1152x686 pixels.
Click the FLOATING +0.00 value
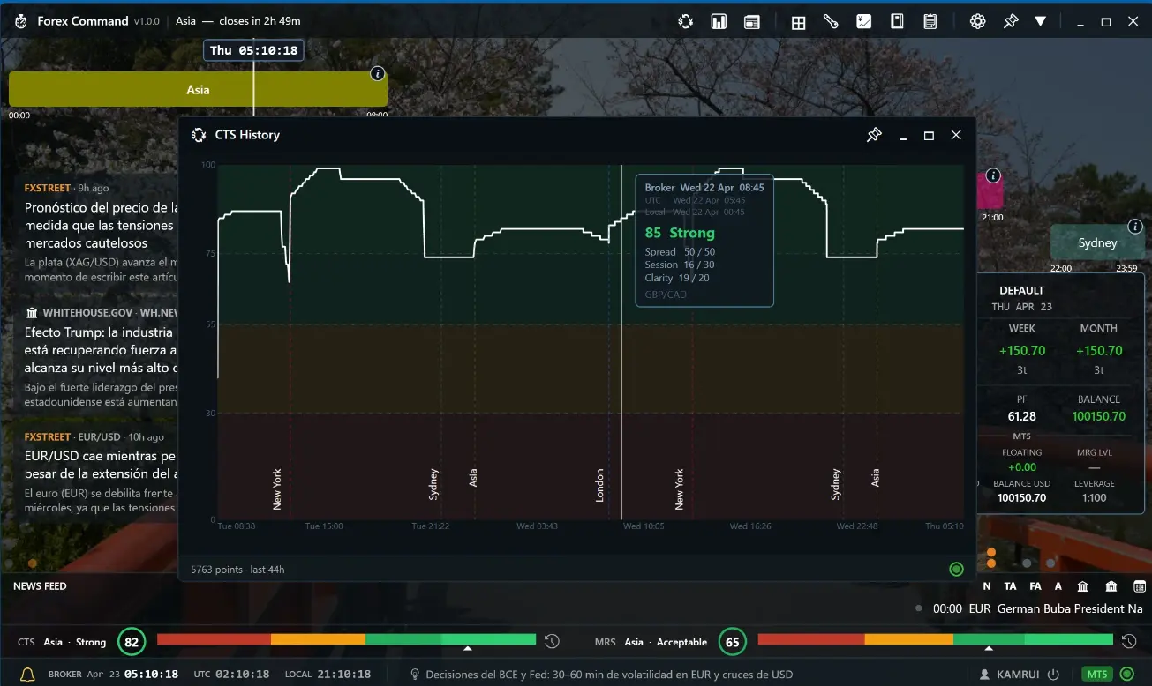click(1021, 467)
